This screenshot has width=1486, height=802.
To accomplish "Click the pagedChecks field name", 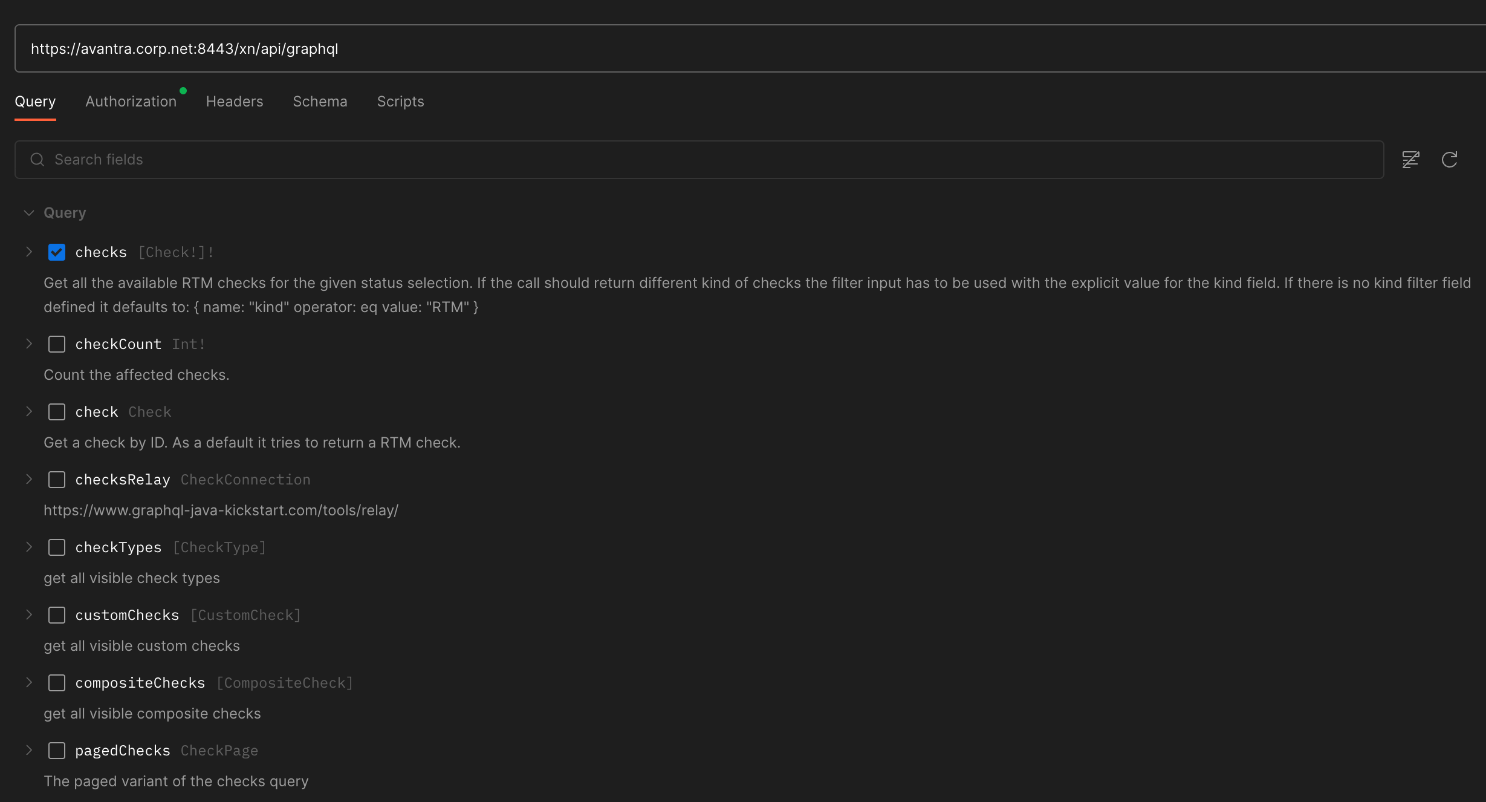I will (123, 751).
